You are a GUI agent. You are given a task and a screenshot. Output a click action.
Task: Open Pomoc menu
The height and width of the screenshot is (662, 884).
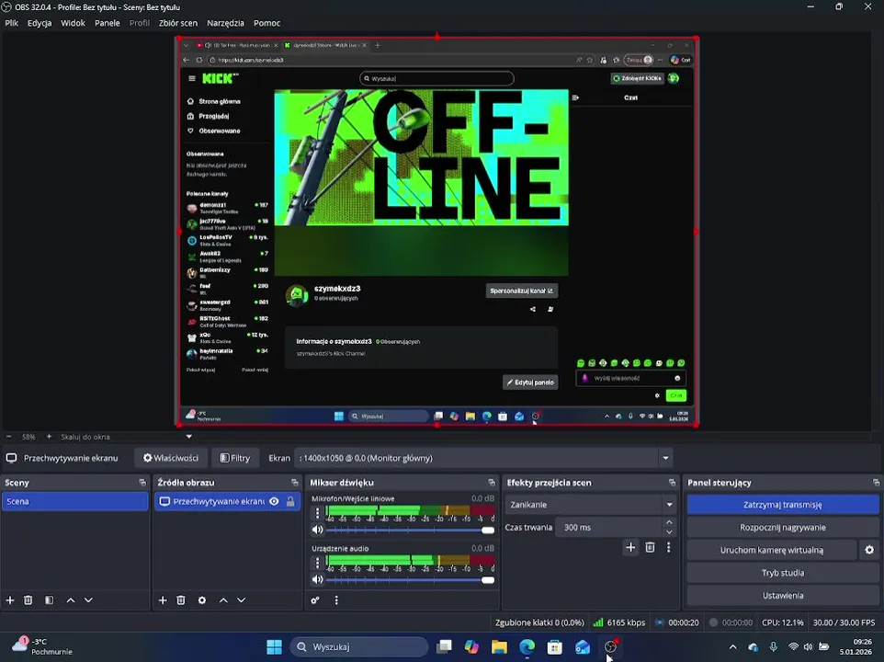[266, 23]
